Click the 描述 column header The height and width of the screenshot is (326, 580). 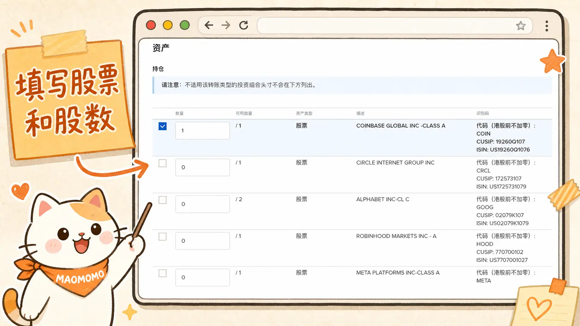click(x=360, y=113)
